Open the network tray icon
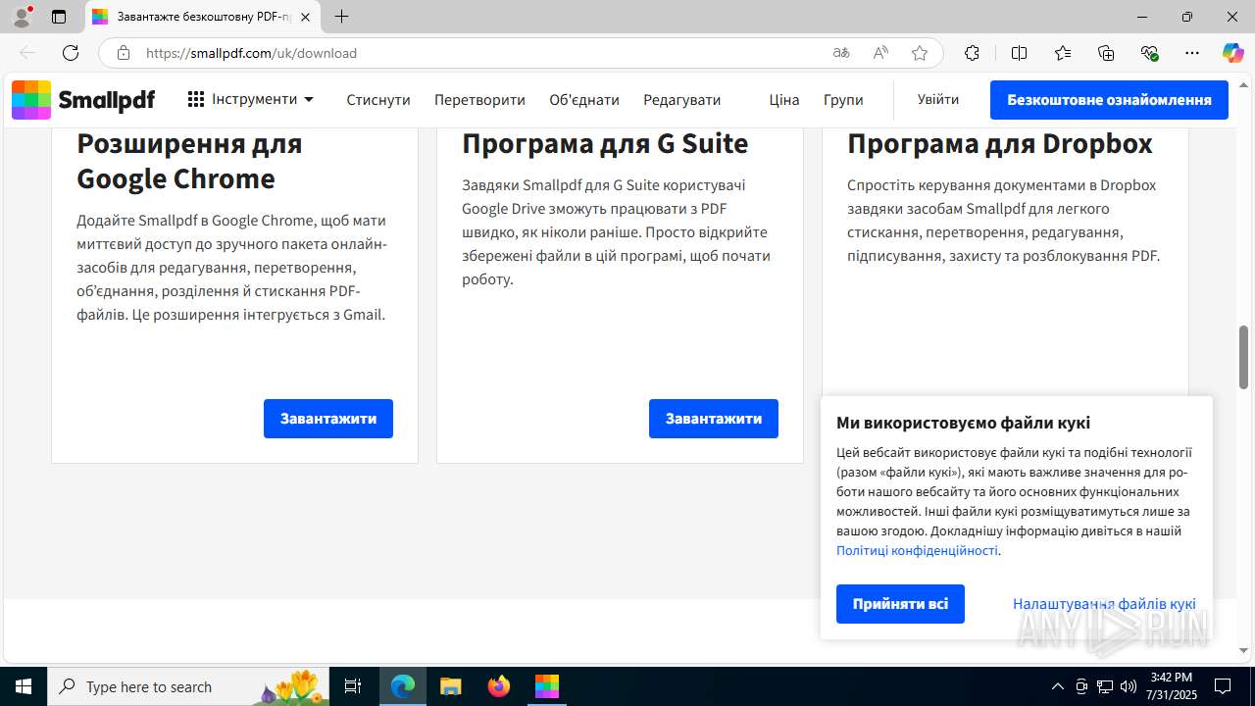 coord(1105,686)
